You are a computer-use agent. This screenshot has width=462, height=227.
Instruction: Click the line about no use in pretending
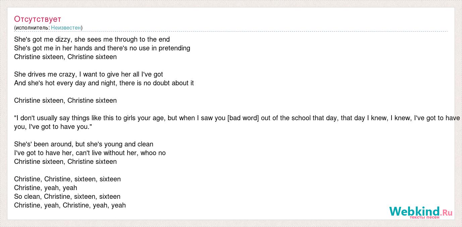point(102,48)
